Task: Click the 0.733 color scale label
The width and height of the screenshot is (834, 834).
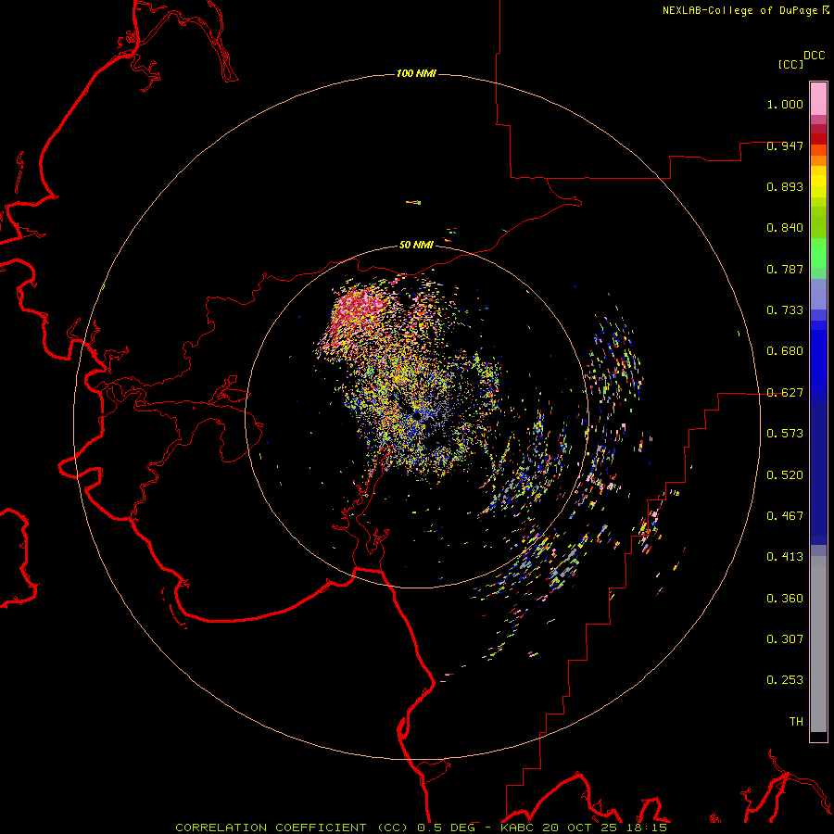Action: [785, 310]
